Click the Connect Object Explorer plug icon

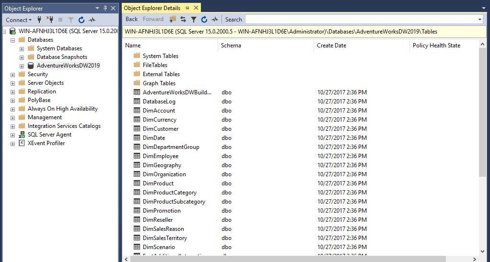(x=39, y=20)
